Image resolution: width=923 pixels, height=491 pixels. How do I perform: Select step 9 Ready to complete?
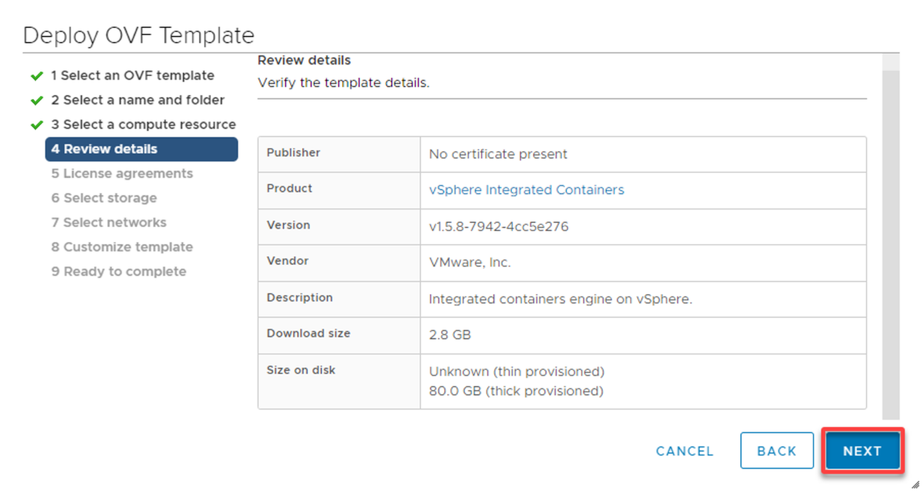[x=119, y=272]
